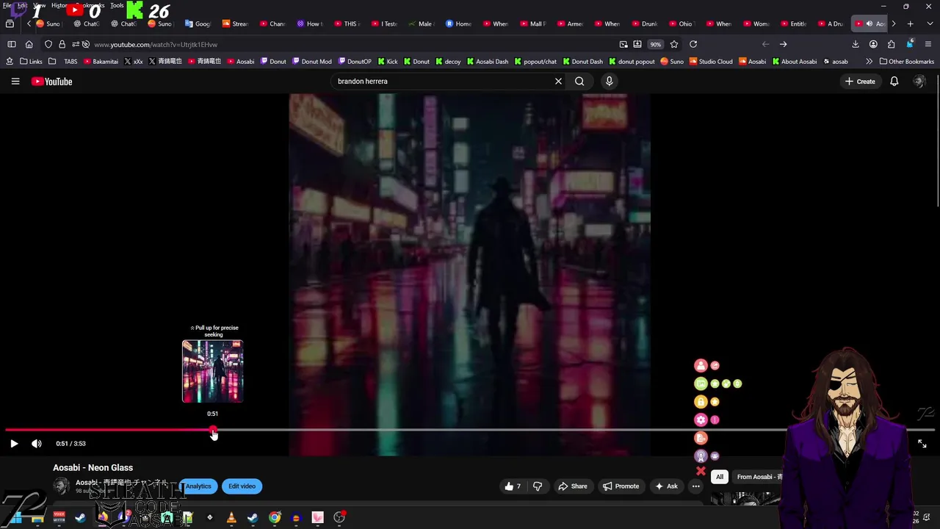Open the Aosabi channel avatar

point(61,486)
